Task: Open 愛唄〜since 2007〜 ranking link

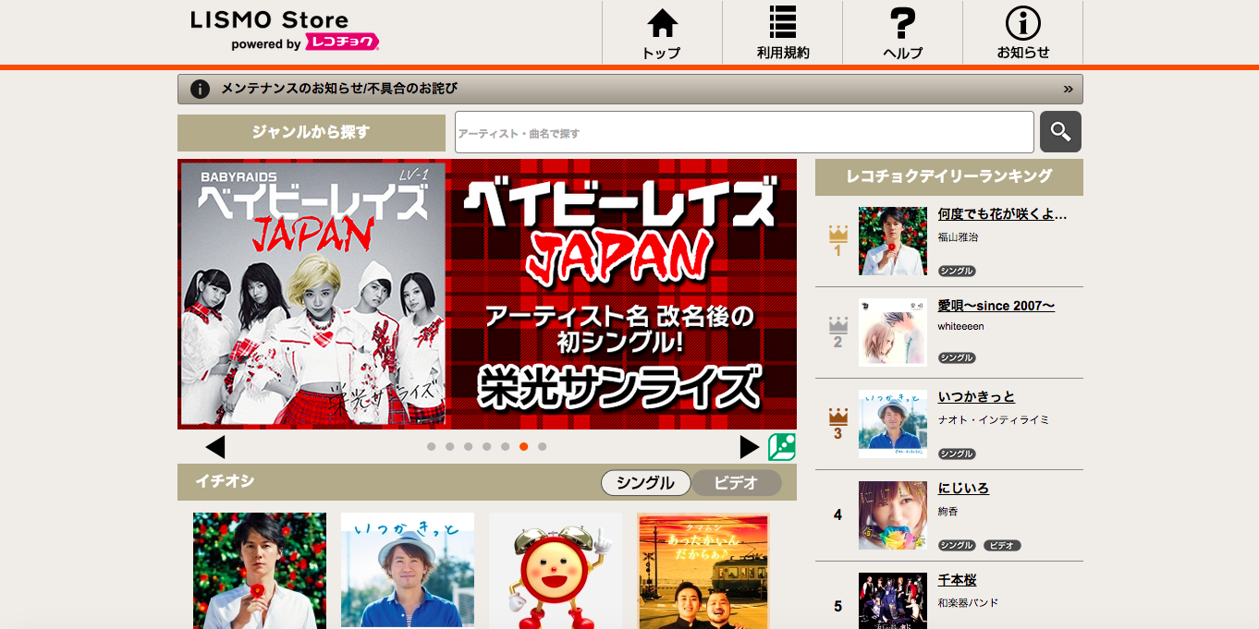Action: click(996, 306)
